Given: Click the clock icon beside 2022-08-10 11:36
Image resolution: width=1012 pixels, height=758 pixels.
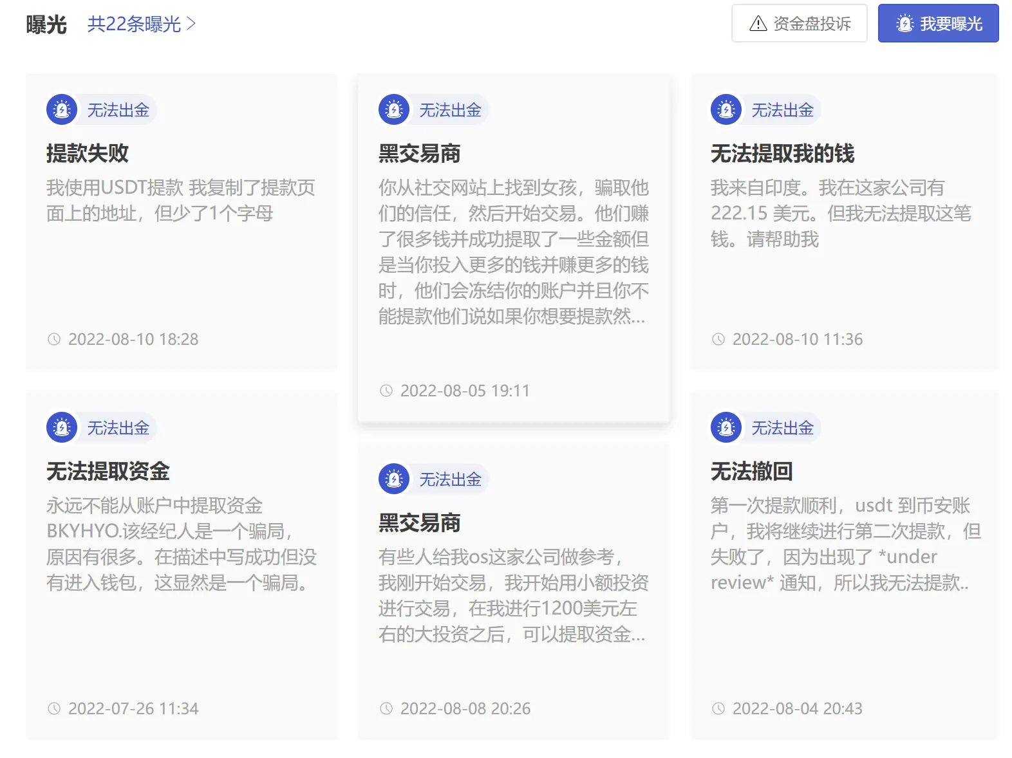Looking at the screenshot, I should tap(718, 339).
